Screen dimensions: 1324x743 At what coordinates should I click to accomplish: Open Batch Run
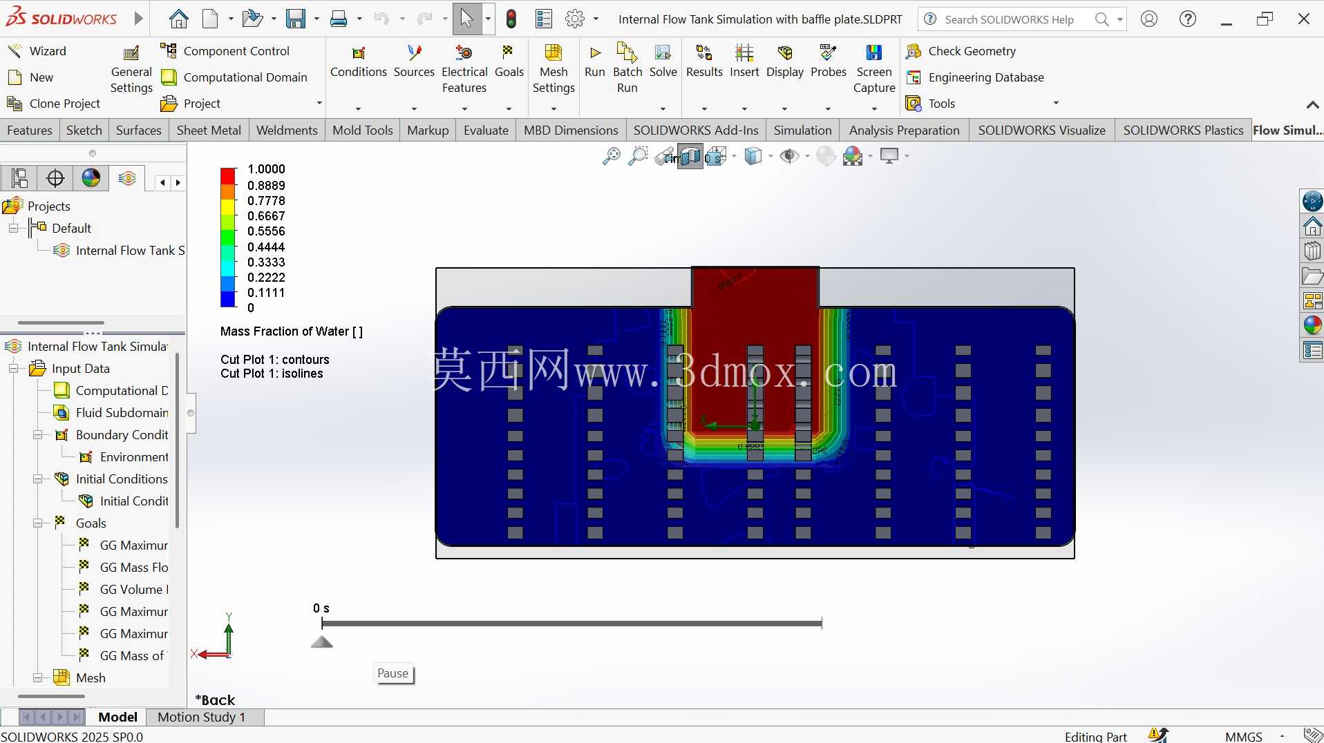[627, 70]
